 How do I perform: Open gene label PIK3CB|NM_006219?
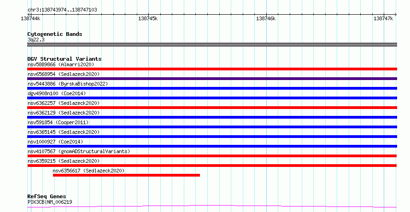click(x=50, y=202)
